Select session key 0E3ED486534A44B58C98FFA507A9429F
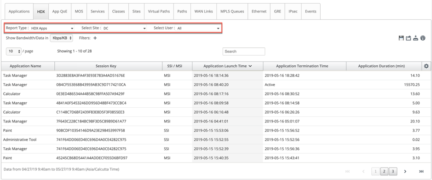 click(x=90, y=94)
